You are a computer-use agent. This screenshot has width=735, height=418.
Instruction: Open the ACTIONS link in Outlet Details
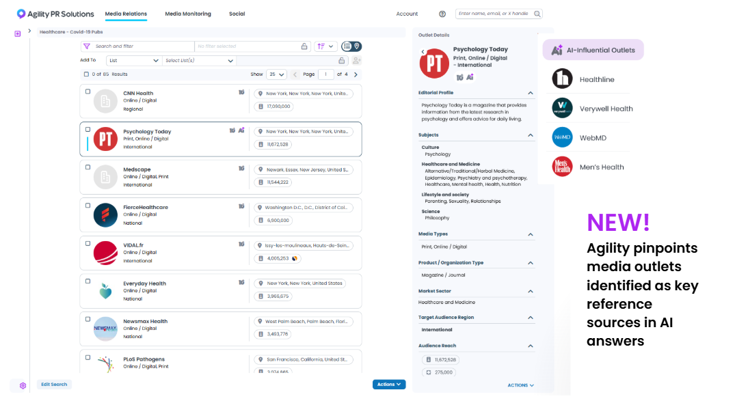pyautogui.click(x=520, y=385)
